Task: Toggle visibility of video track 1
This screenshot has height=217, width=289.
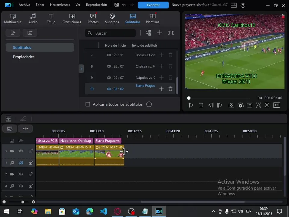Action: tap(21, 151)
